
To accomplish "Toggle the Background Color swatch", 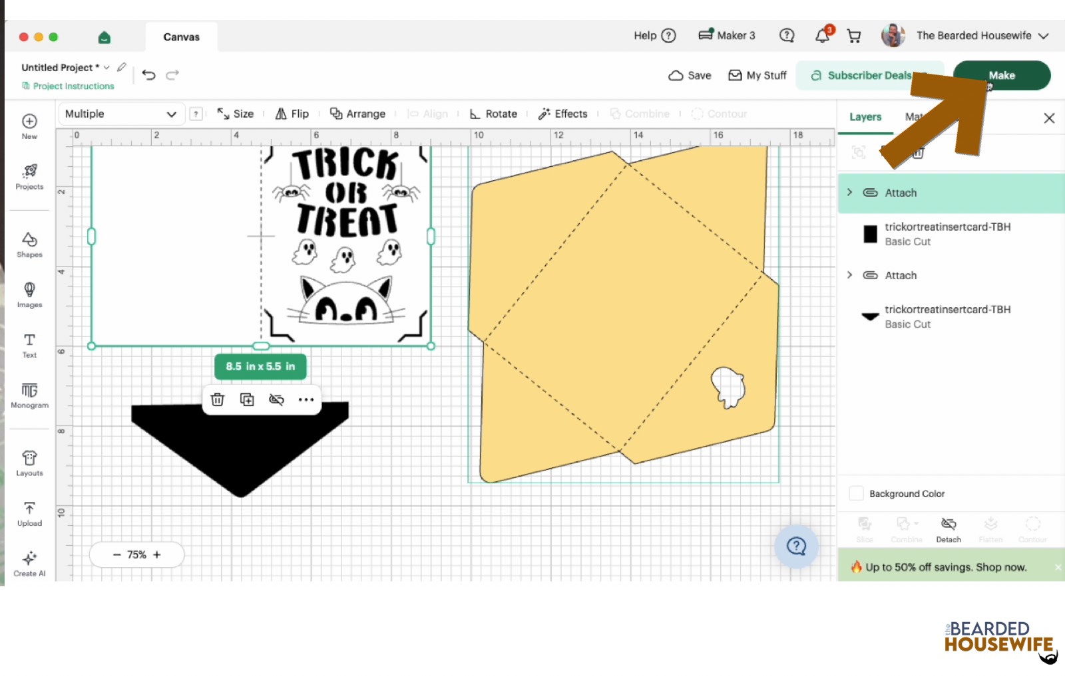I will 857,493.
